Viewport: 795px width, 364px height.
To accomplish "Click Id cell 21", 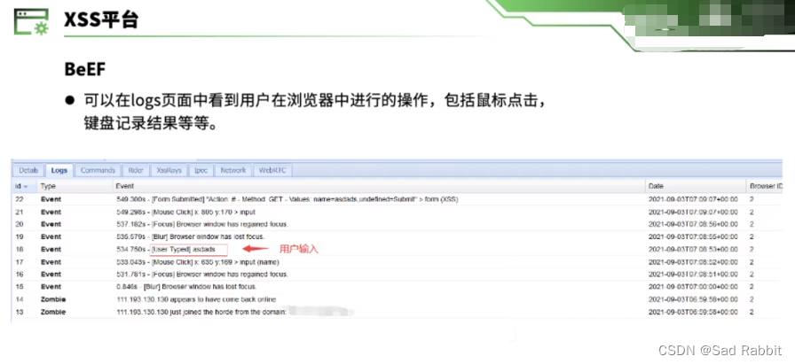I will [20, 212].
